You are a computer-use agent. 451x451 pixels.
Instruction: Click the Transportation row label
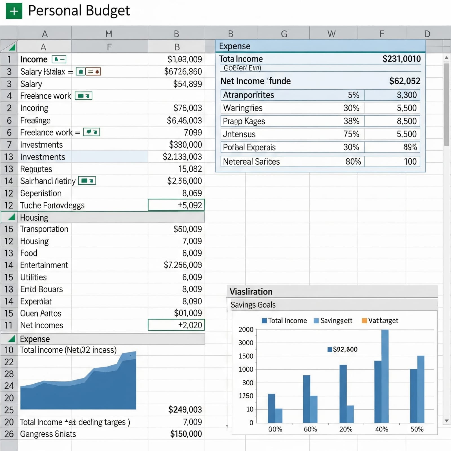44,229
